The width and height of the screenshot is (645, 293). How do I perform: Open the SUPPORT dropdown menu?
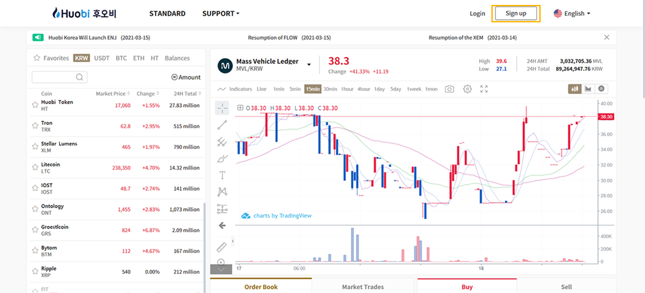pos(221,13)
